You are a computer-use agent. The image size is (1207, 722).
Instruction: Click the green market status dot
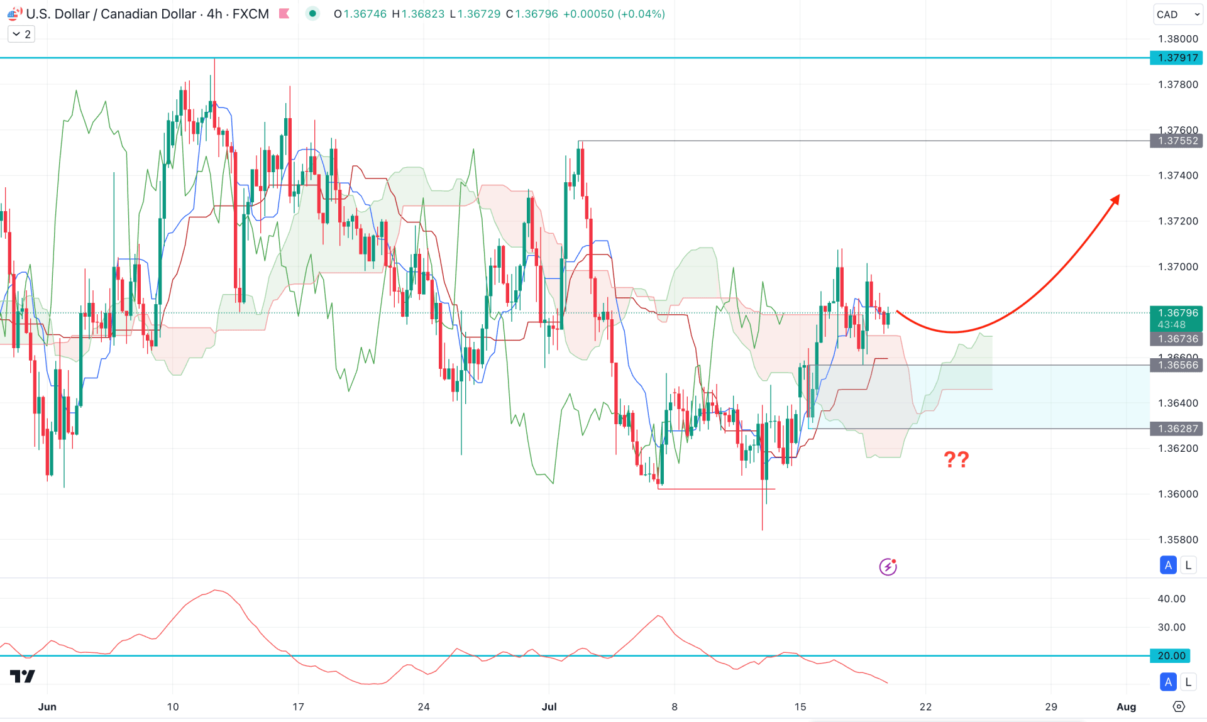pos(312,14)
